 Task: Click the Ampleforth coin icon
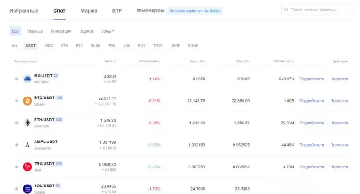point(27,145)
